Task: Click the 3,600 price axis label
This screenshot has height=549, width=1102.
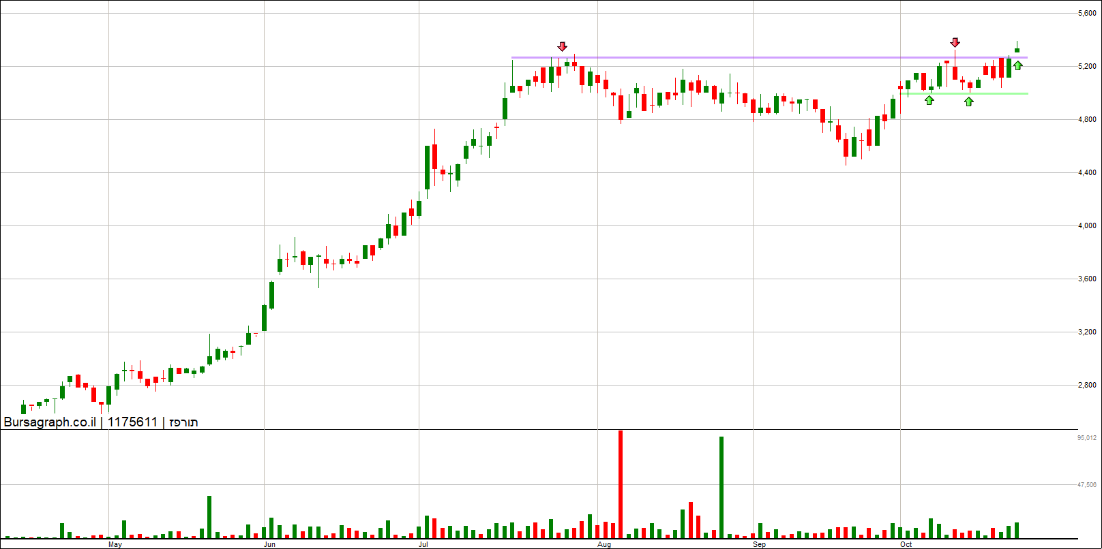Action: click(1088, 279)
